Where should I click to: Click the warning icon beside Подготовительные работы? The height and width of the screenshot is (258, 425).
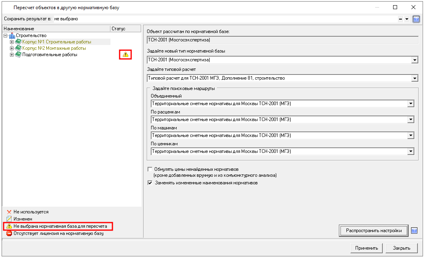pyautogui.click(x=126, y=55)
